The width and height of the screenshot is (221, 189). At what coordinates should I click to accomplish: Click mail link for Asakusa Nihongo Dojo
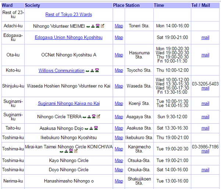click(206, 128)
